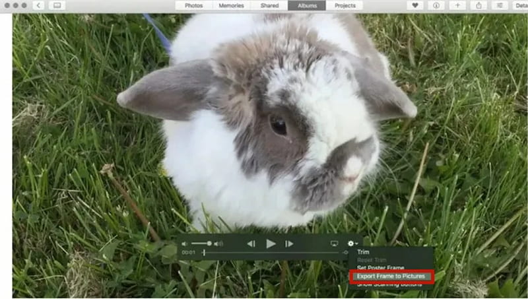The width and height of the screenshot is (528, 299).
Task: Open the Memories tab
Action: coord(230,5)
